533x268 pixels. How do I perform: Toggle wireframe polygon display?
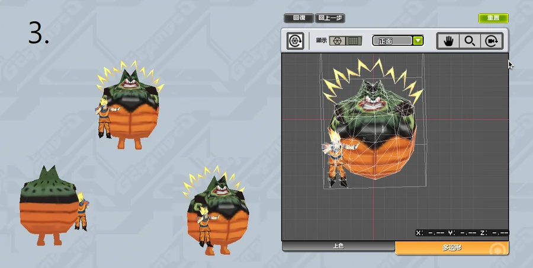coord(338,41)
